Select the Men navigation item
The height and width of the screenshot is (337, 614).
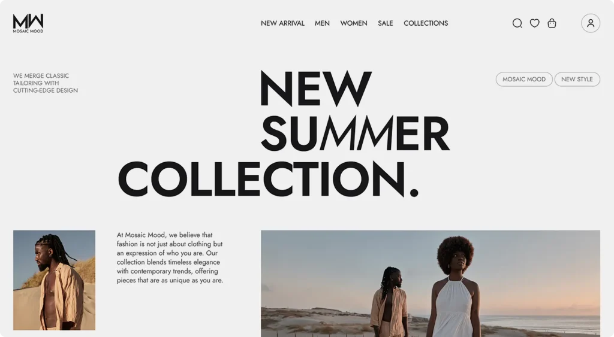pos(322,23)
